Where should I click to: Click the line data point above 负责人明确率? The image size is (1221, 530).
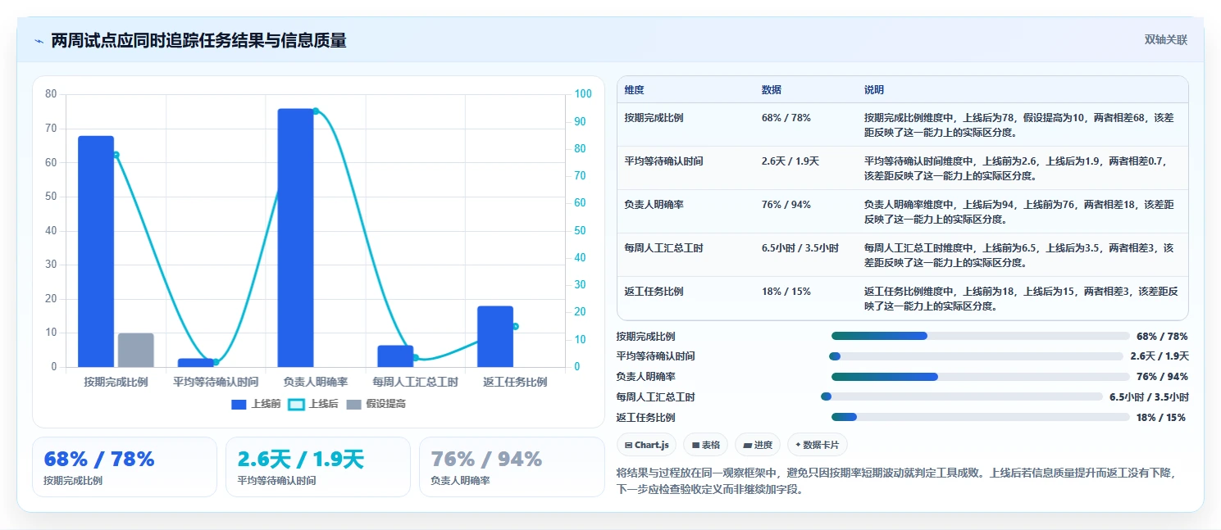pos(316,111)
